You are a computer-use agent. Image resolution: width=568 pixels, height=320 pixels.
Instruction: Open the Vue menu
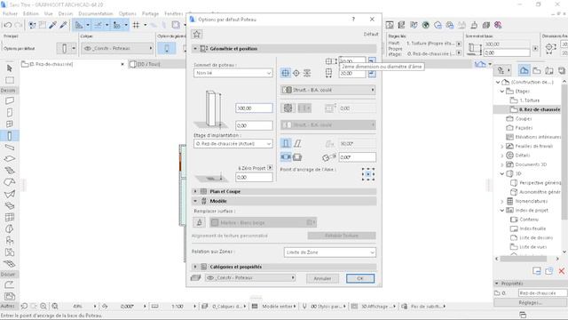click(x=49, y=13)
